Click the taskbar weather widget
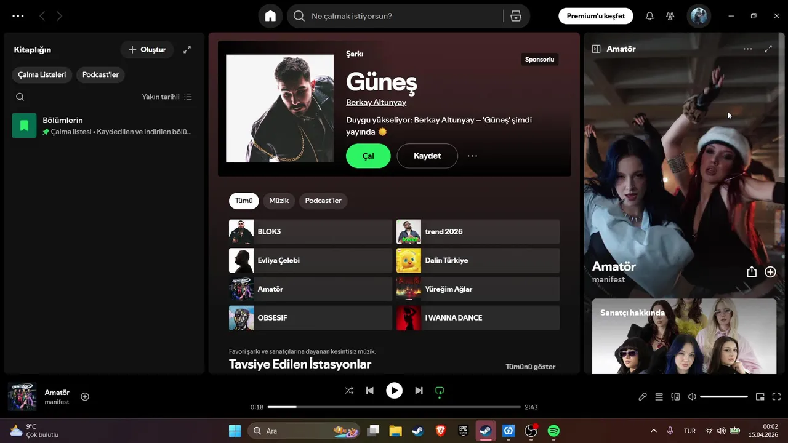Screen dimensions: 788x443 (34, 431)
